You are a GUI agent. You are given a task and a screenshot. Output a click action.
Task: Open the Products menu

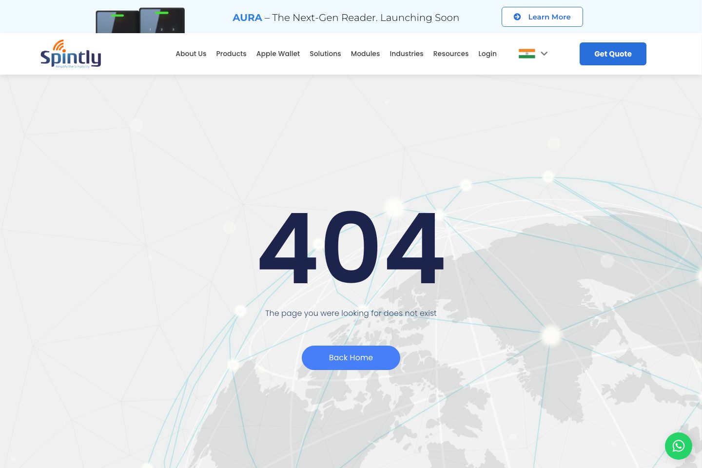pos(231,54)
